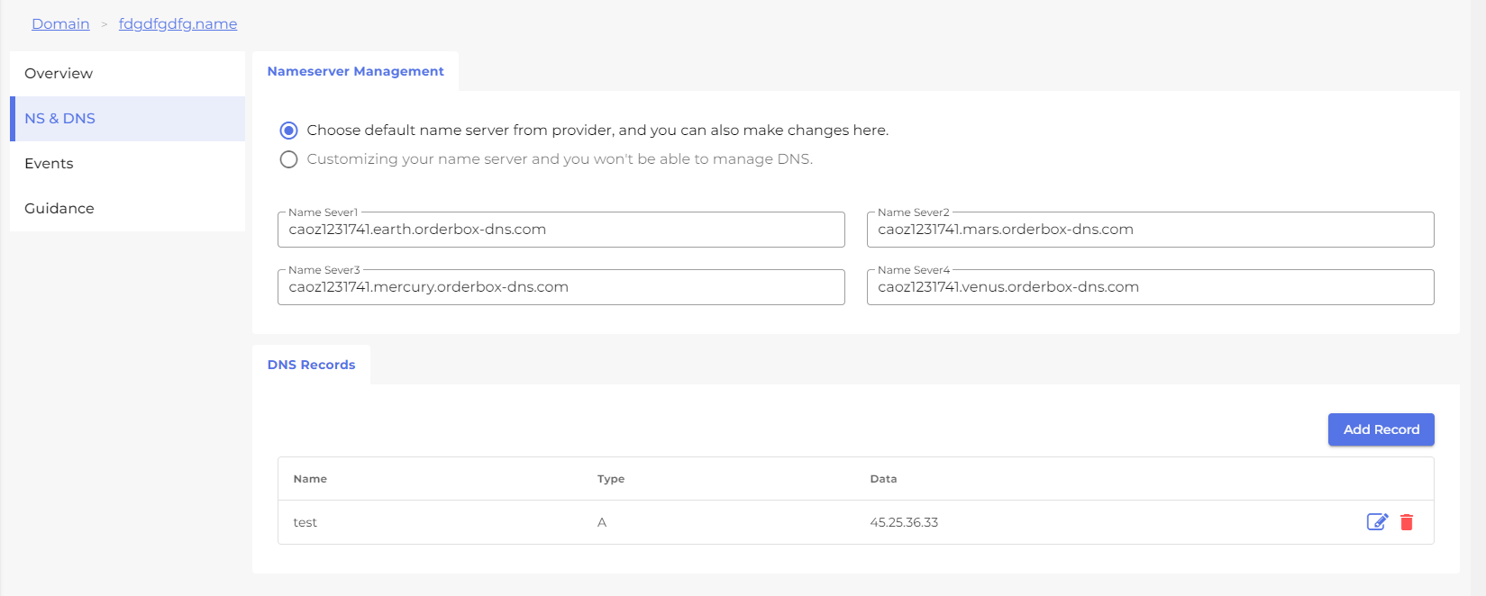Select the customizing your name server option
Image resolution: width=1486 pixels, height=596 pixels.
coord(288,159)
